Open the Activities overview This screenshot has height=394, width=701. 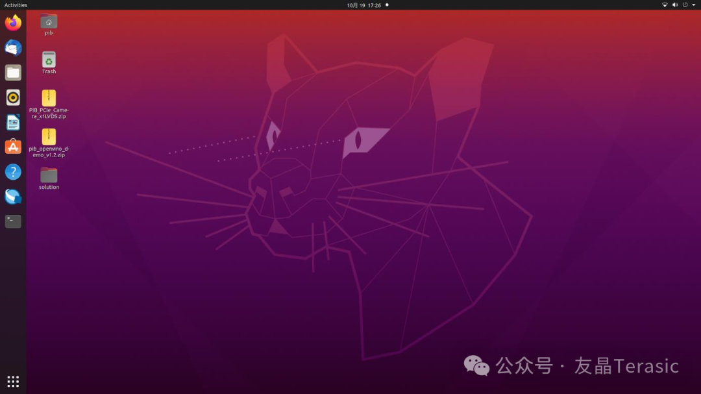click(x=16, y=5)
